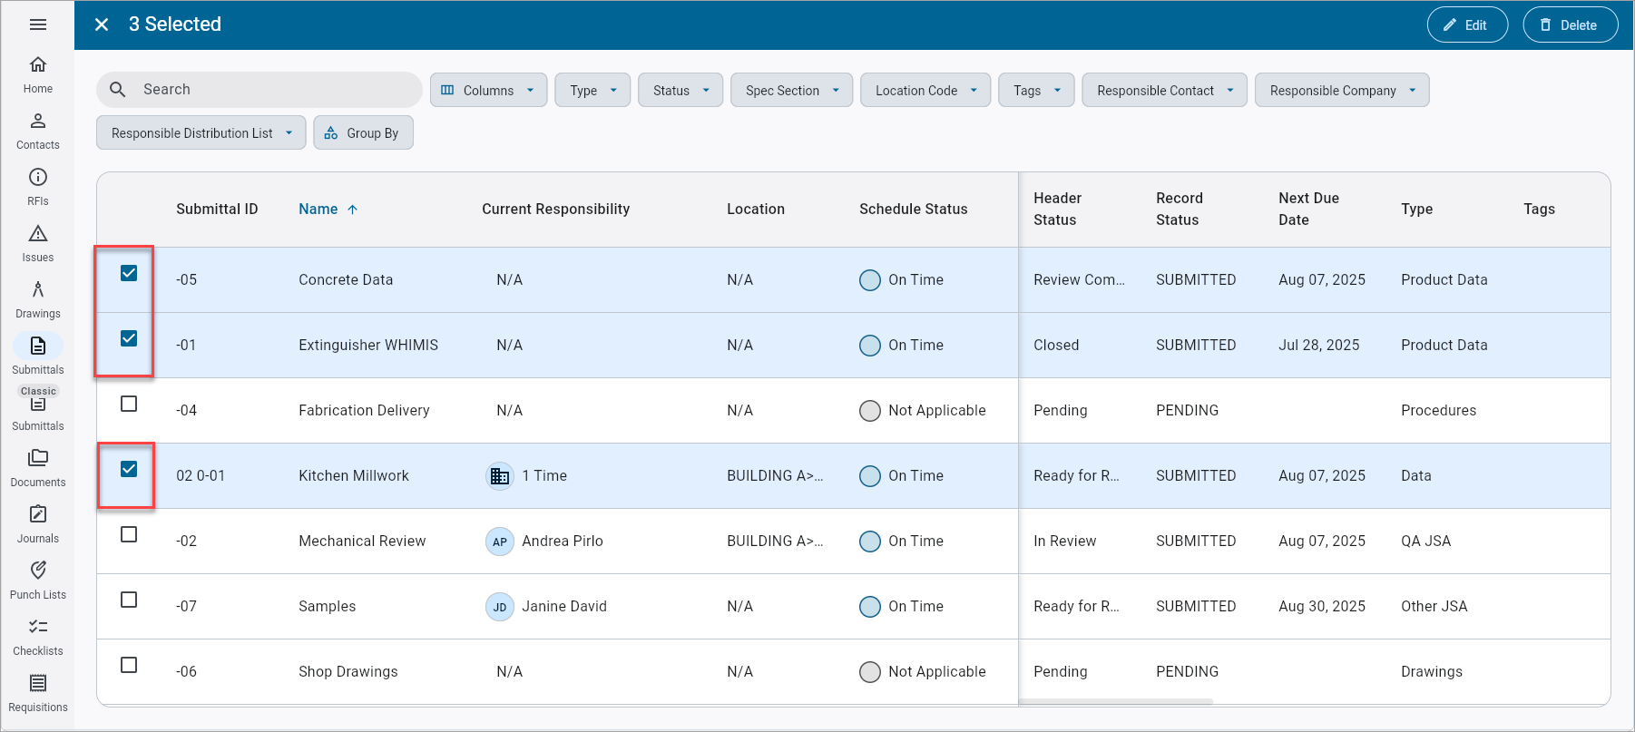The height and width of the screenshot is (732, 1635).
Task: Delete the selected submittals
Action: point(1570,24)
